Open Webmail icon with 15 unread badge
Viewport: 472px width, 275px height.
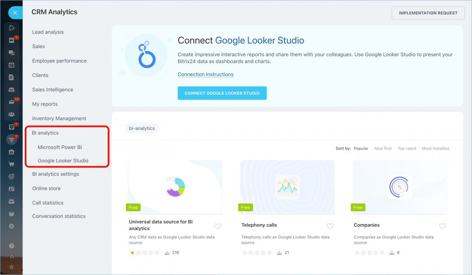tap(11, 102)
